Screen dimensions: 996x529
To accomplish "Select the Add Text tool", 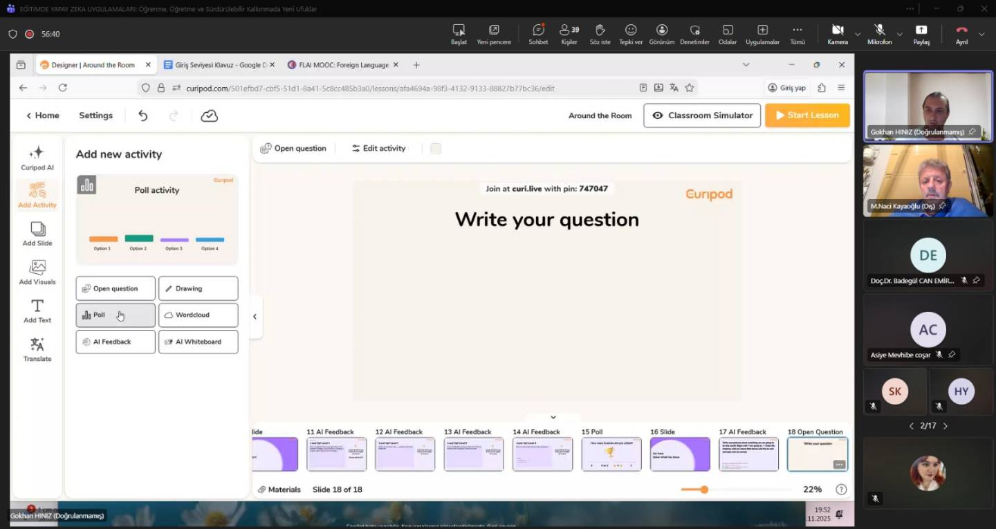I will (x=37, y=310).
